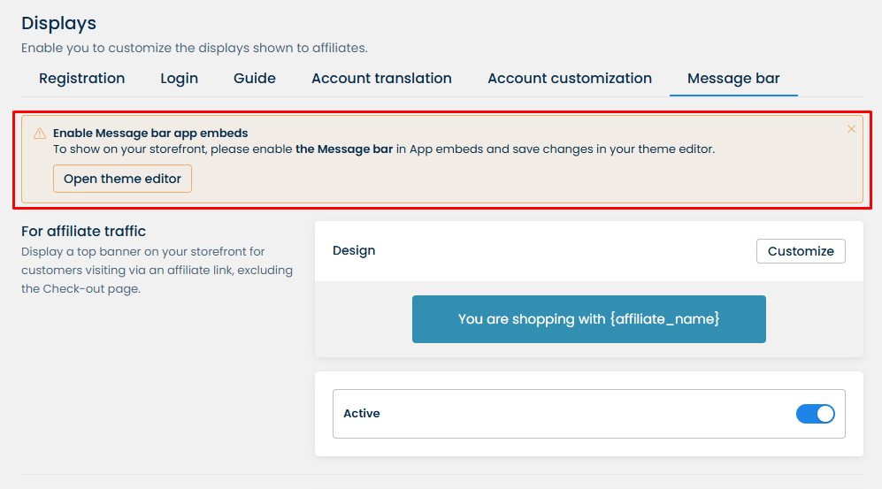Click the Active label text

pos(362,414)
